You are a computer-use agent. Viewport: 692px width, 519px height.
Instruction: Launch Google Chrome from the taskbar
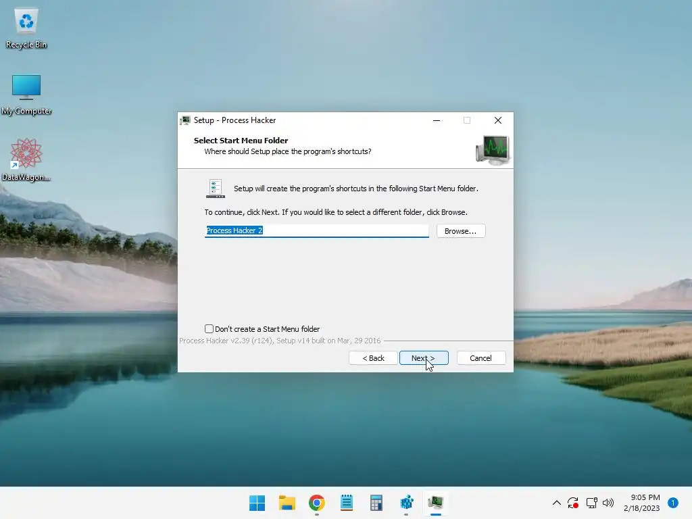click(x=317, y=503)
